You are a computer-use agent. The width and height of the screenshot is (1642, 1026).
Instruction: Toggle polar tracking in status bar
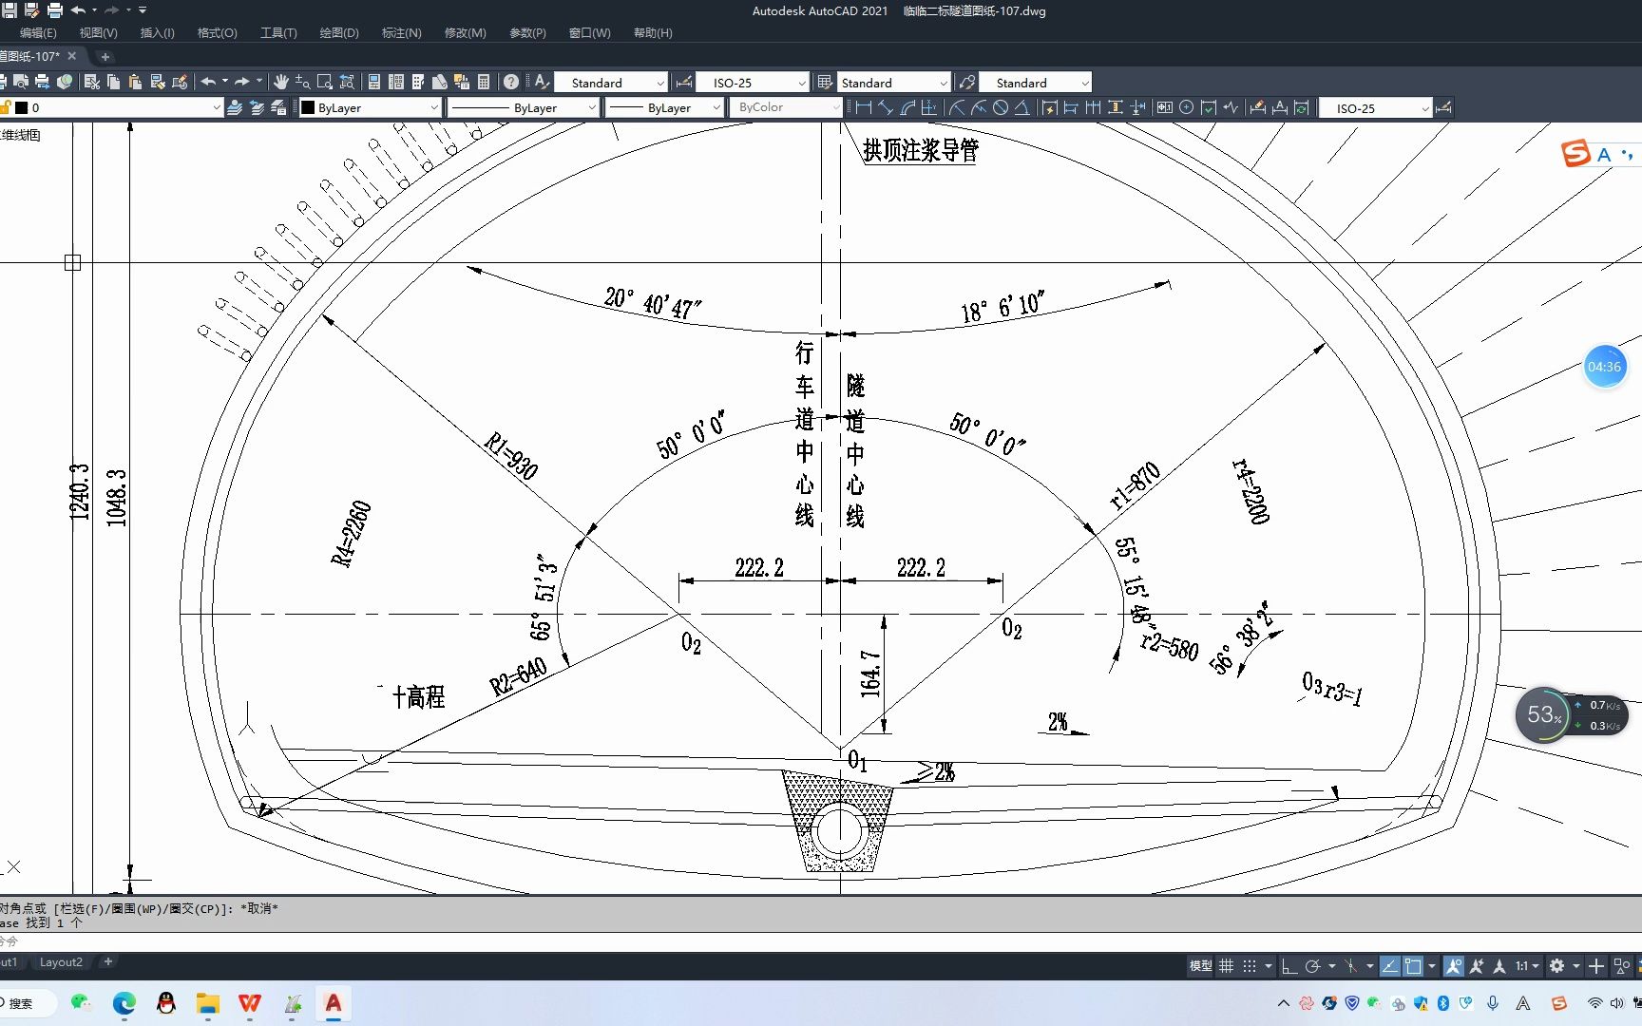1312,966
